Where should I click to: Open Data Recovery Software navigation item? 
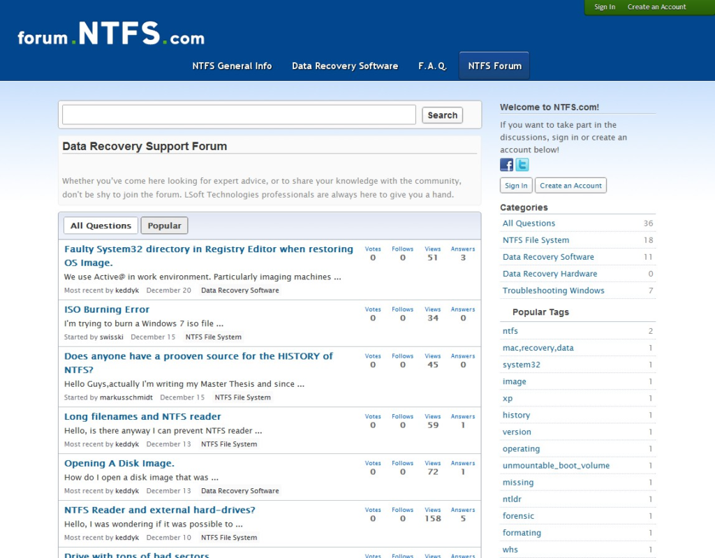click(345, 66)
